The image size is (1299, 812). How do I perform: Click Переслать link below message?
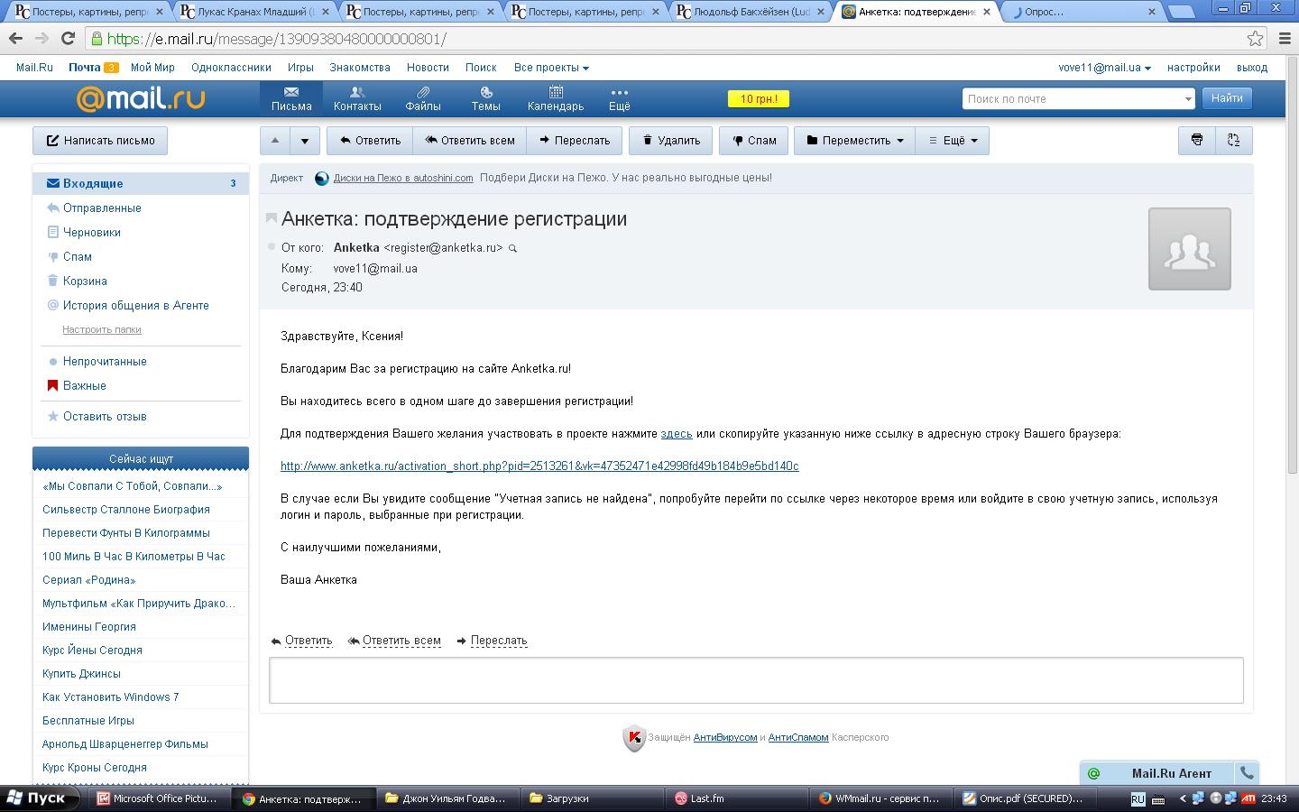tap(499, 641)
